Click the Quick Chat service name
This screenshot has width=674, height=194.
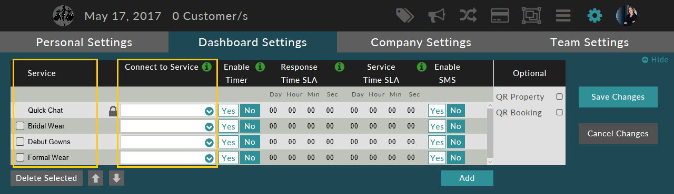pos(45,111)
